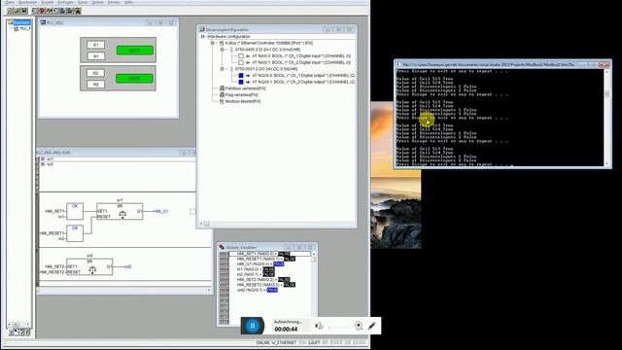622x350 pixels.
Task: Open the Online menu
Action: tap(97, 2)
